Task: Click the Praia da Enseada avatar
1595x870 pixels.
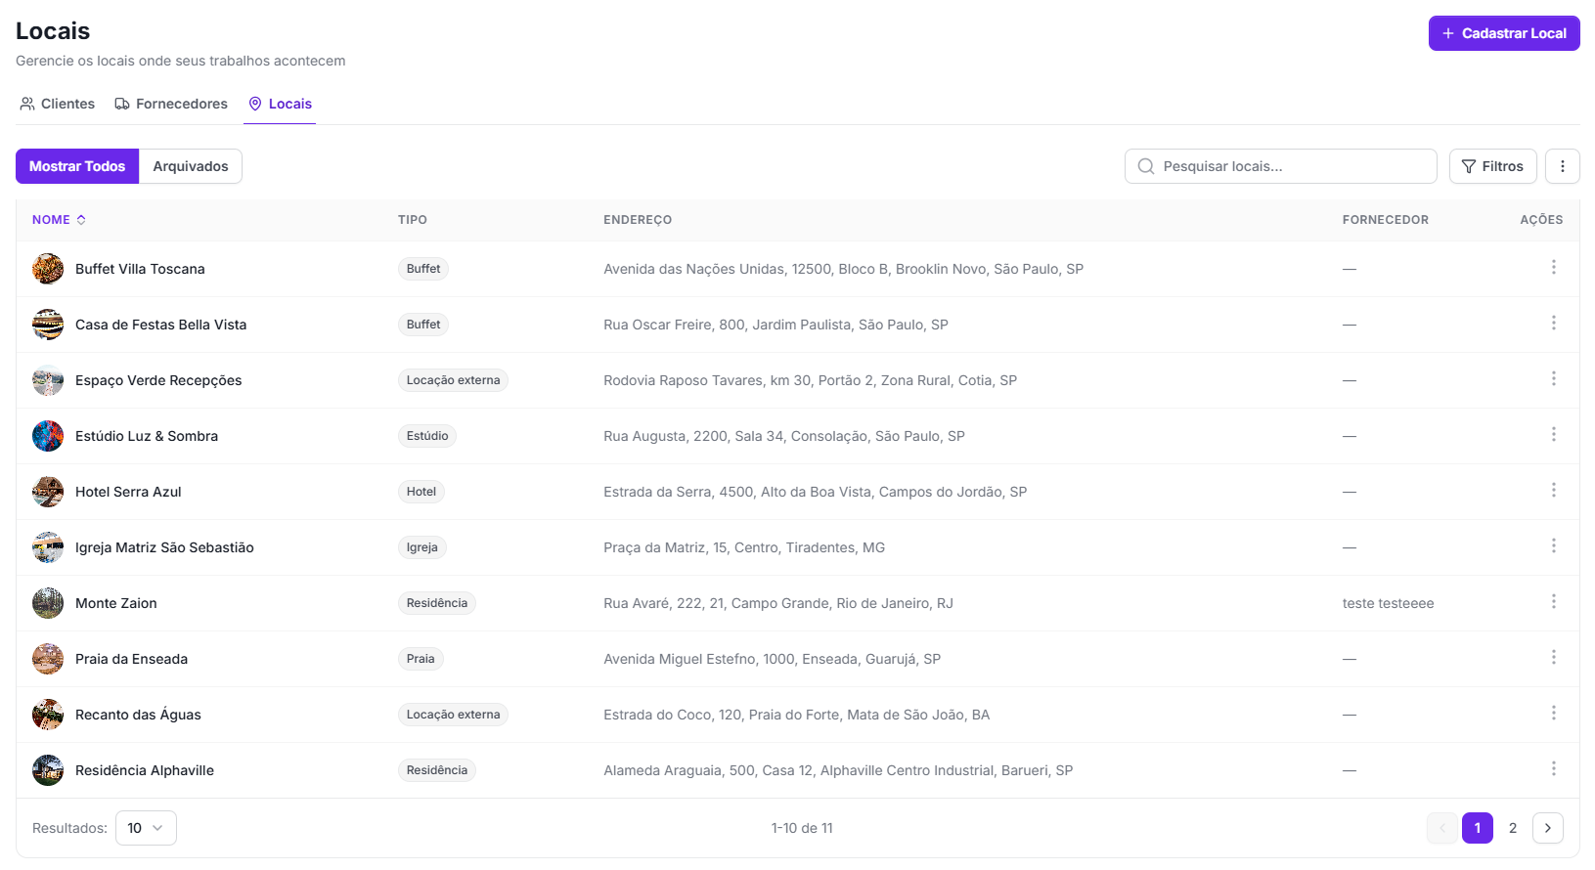Action: pos(48,659)
